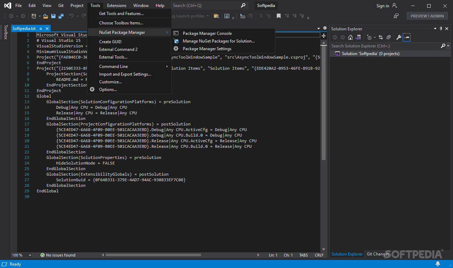The height and width of the screenshot is (268, 453).
Task: Click the Visual Studio logo icon
Action: pos(7,6)
